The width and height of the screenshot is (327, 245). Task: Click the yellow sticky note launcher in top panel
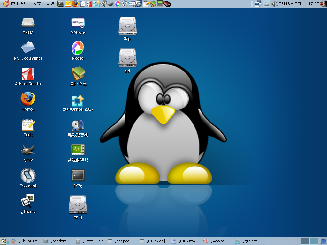(68, 4)
